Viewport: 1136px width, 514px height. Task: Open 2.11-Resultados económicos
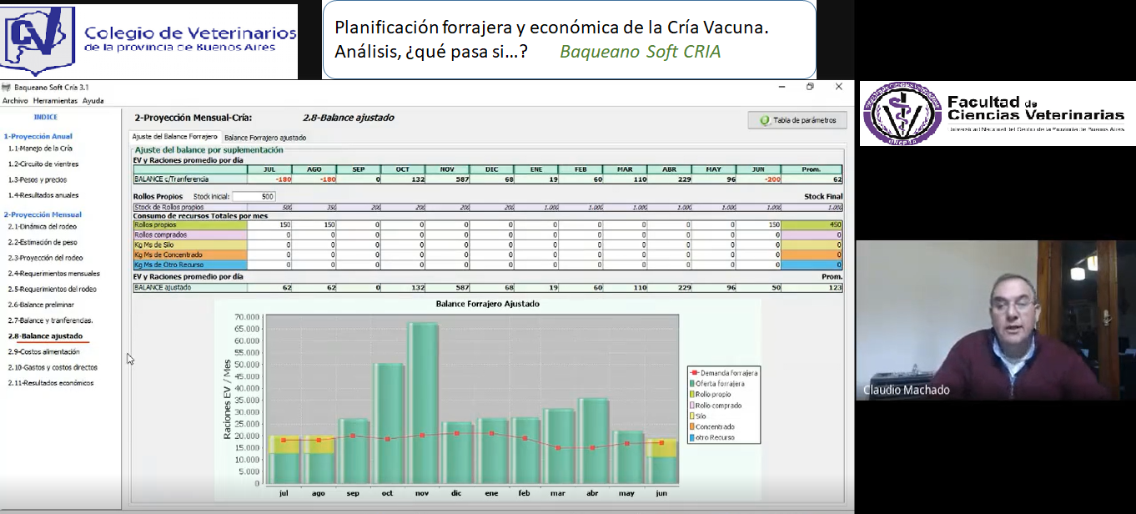[51, 383]
